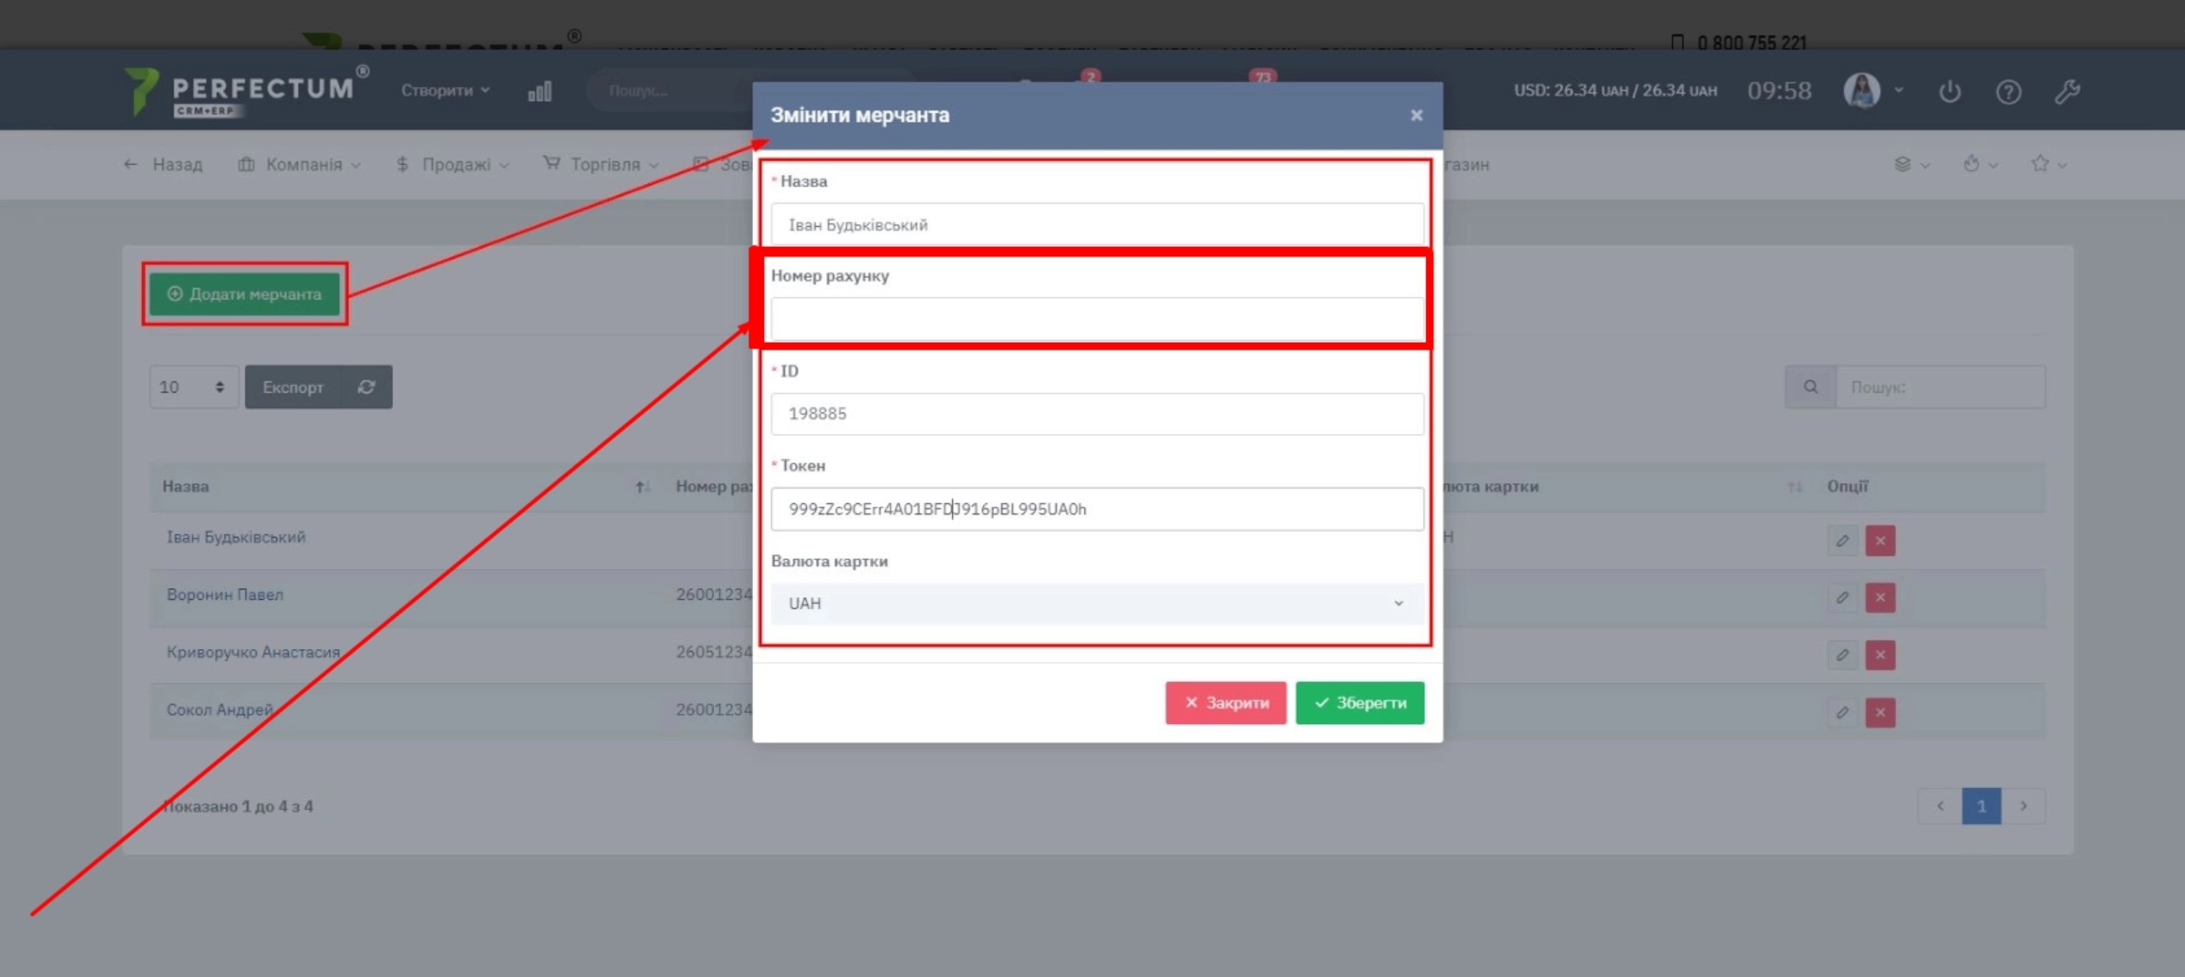Change the rows per page selector 10
2185x977 pixels.
[193, 387]
